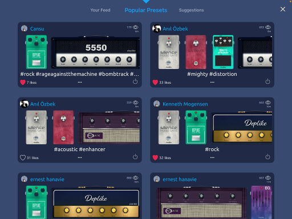
Task: Expand the options menu on the #rock preset
Action: pos(212,157)
